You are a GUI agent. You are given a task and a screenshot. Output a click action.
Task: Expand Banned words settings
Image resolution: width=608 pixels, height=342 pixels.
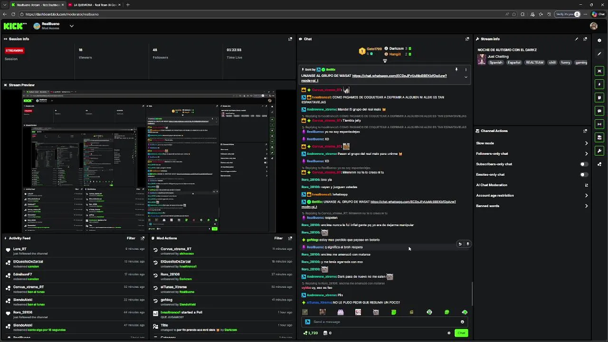(x=586, y=206)
